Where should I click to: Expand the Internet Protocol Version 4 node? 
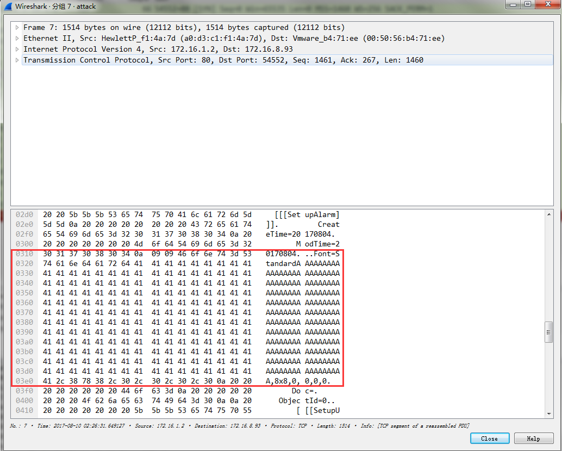click(18, 50)
